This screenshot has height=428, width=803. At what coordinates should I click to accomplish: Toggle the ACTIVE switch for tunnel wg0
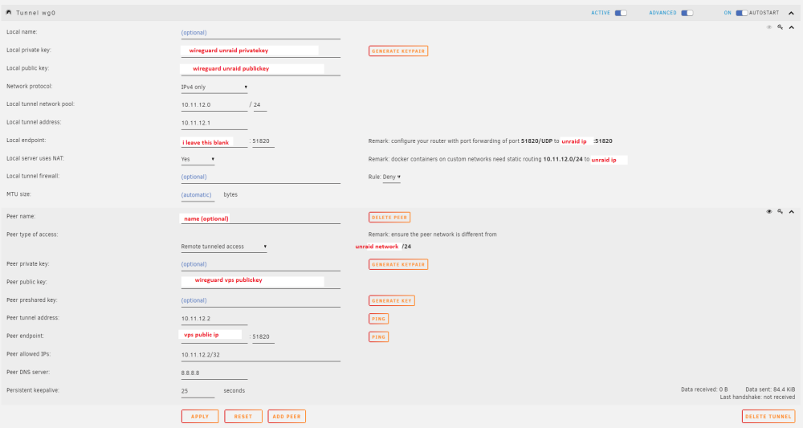click(x=621, y=13)
